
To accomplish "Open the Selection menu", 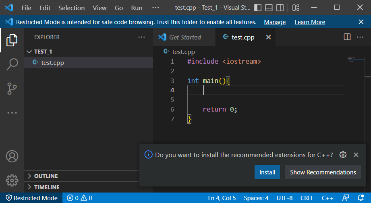I will point(71,8).
